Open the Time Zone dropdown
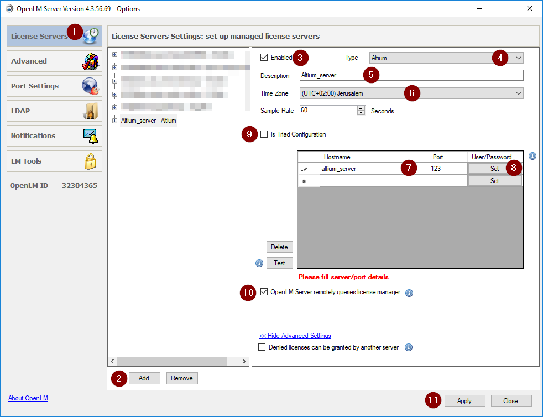543x417 pixels. point(411,93)
